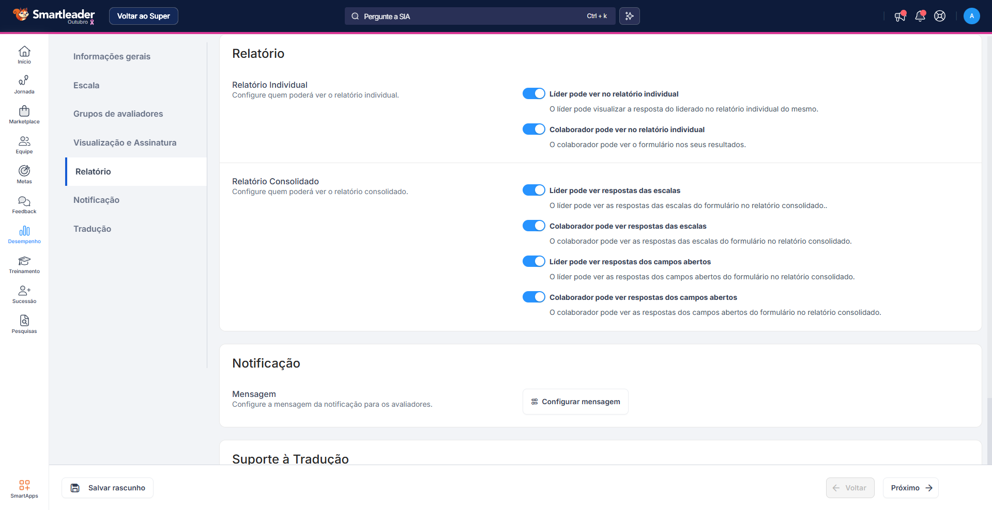Open the Início home icon
Screen dimensions: 992x510
point(24,55)
